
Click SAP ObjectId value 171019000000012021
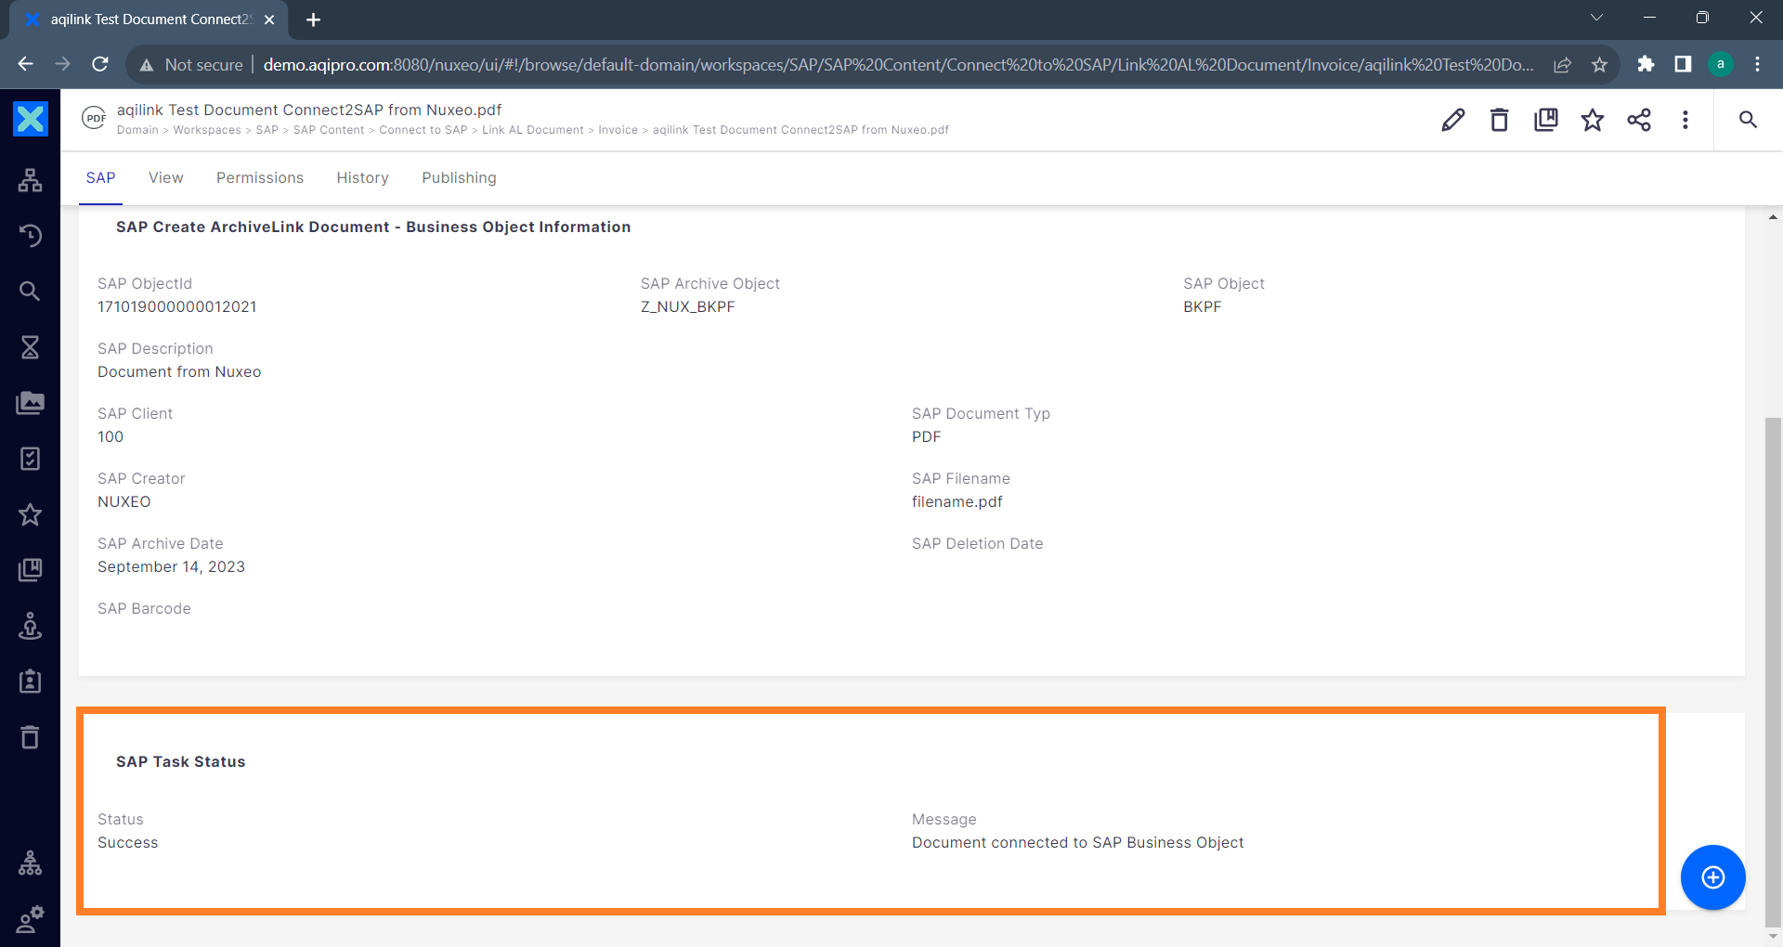tap(177, 307)
